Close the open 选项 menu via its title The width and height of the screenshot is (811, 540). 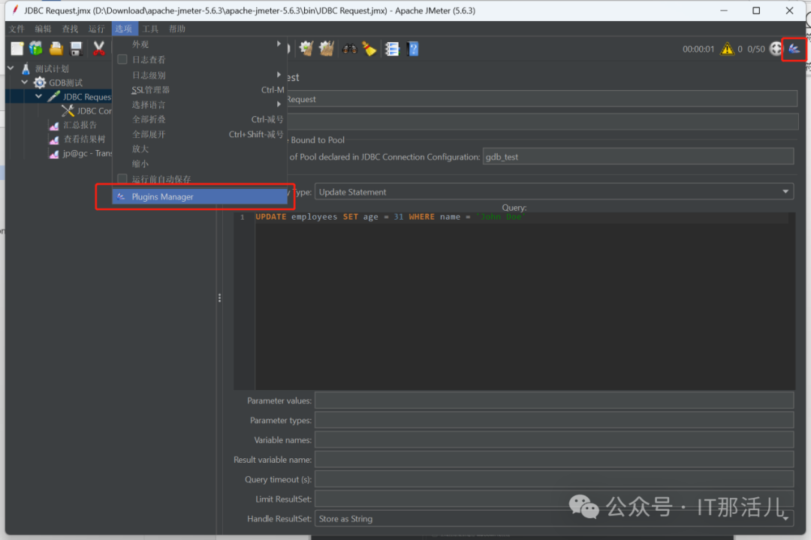point(124,29)
